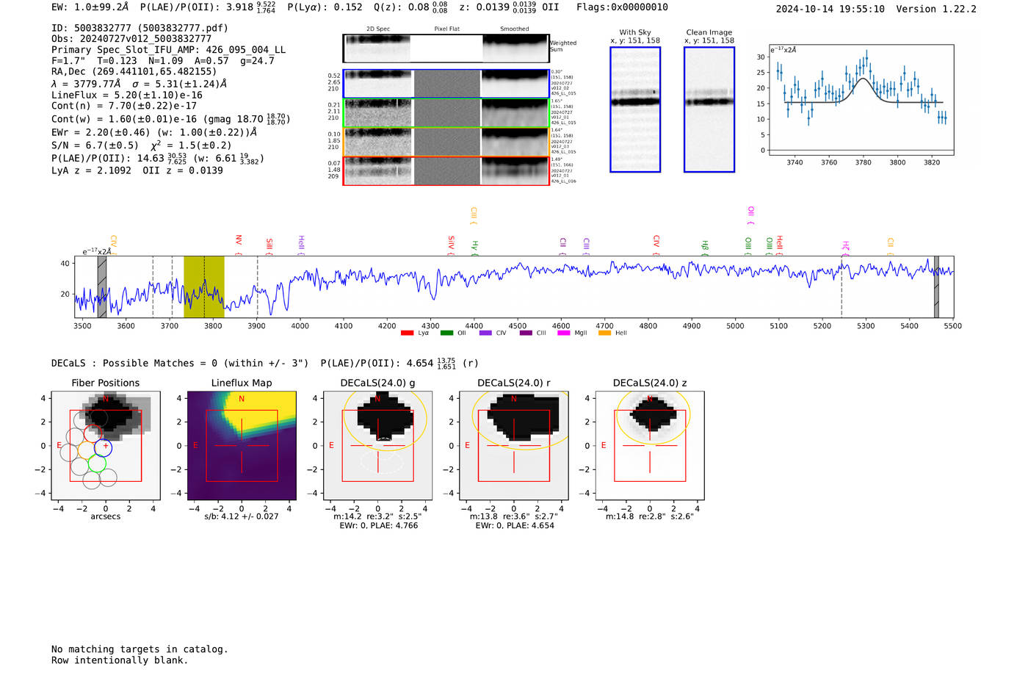Click the 'ID: 5003832777 (5003832777.pdf)' line
This screenshot has width=1028, height=700.
[x=140, y=28]
